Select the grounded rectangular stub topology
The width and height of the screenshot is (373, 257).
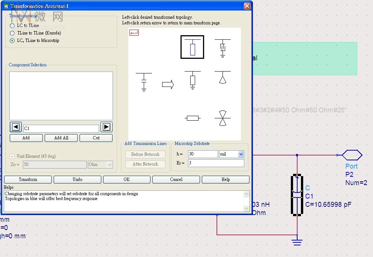pos(193,80)
